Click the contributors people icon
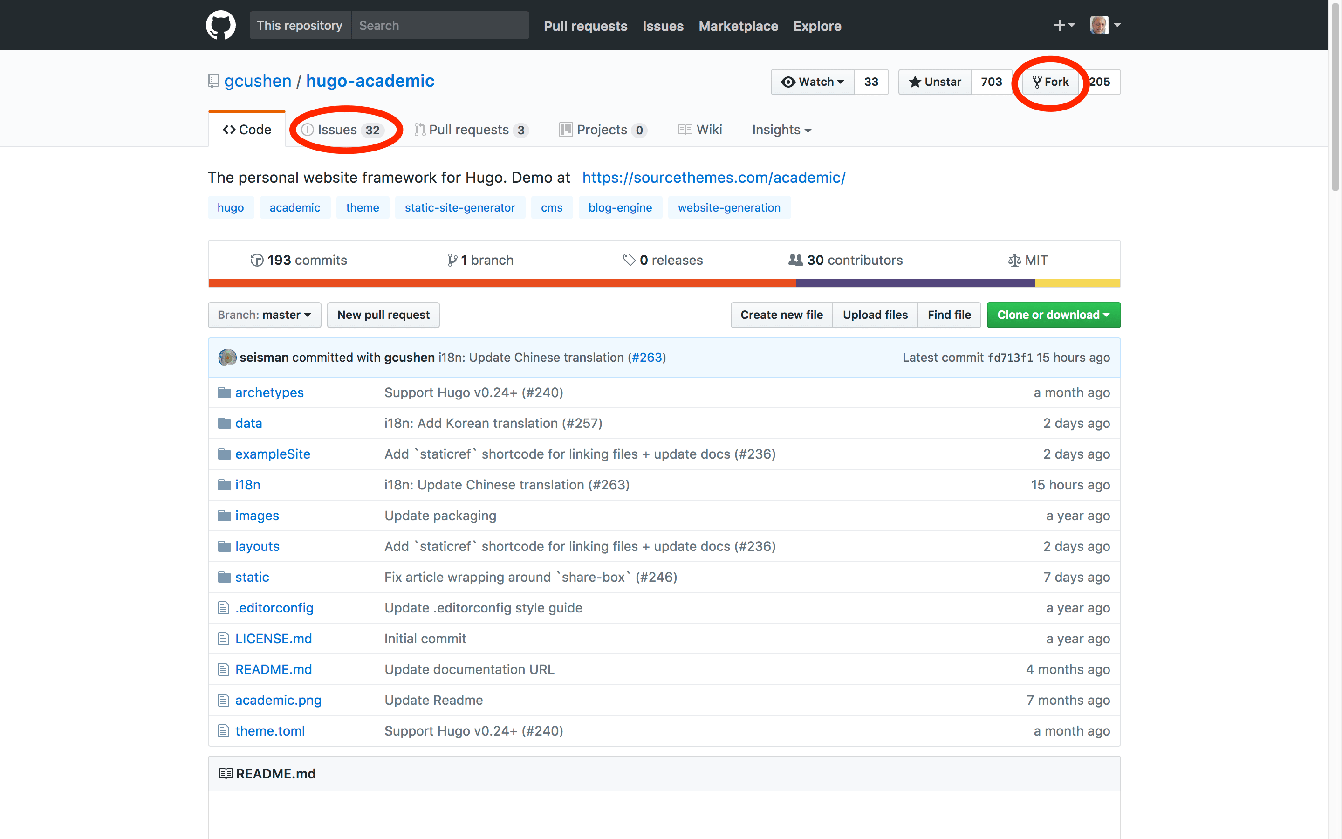Screen dimensions: 1342x839 click(x=795, y=260)
